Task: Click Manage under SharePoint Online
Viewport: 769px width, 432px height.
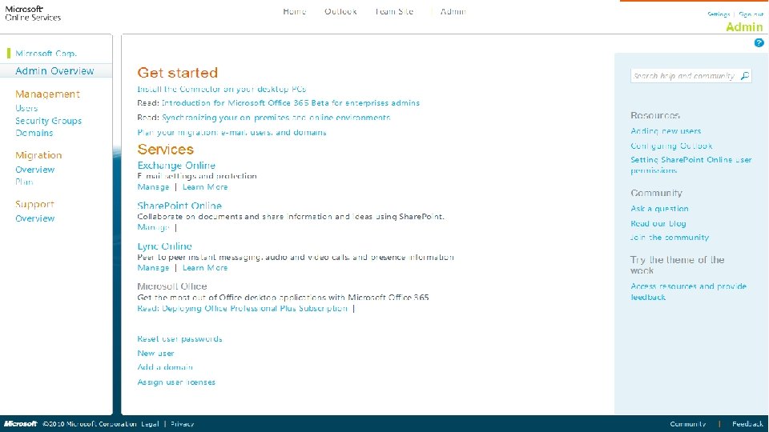Action: [x=153, y=227]
